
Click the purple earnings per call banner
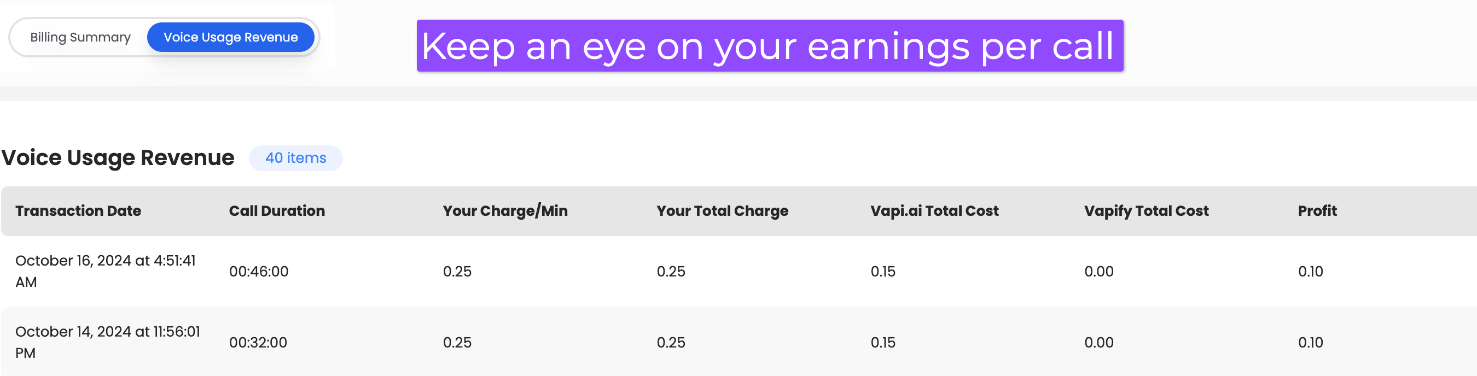pyautogui.click(x=770, y=46)
